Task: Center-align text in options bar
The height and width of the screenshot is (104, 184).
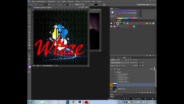Action: pyautogui.click(x=90, y=5)
